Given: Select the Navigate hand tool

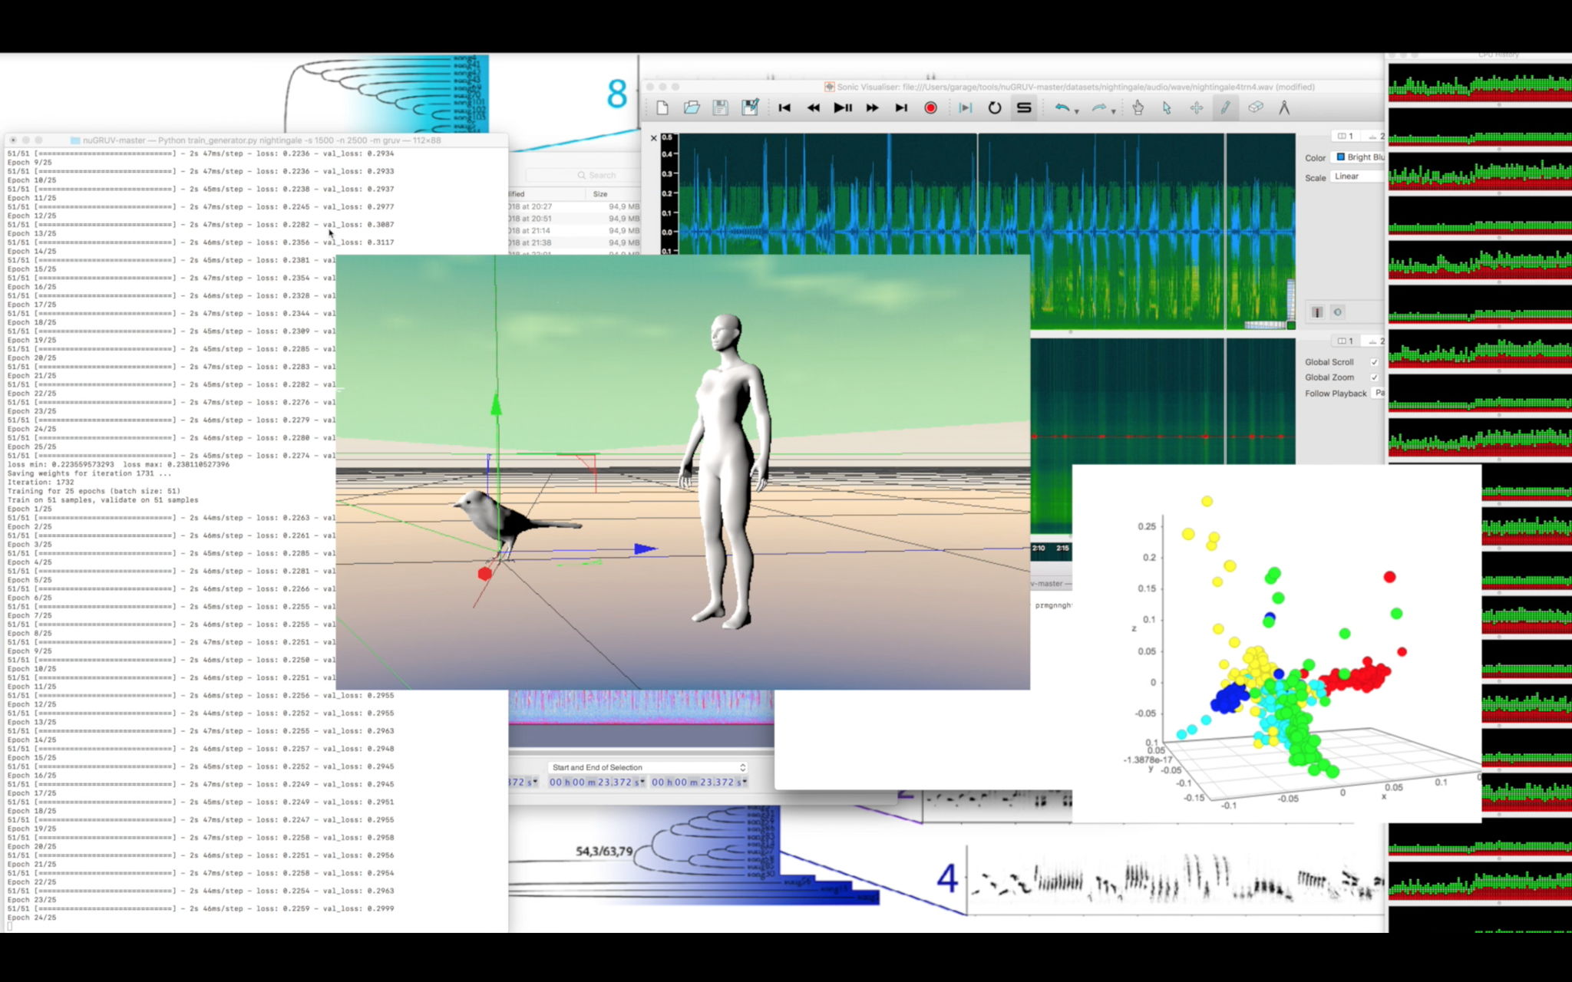Looking at the screenshot, I should (1138, 108).
